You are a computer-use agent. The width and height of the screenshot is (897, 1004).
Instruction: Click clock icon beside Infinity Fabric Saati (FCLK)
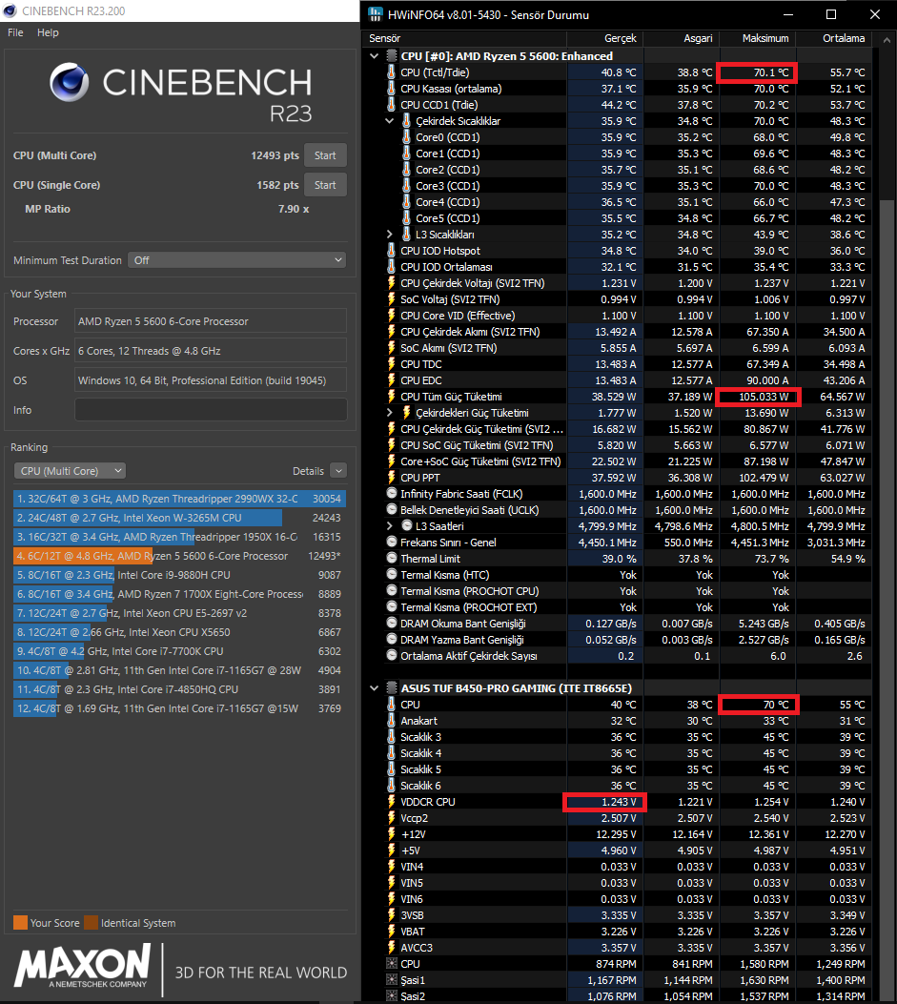click(392, 493)
